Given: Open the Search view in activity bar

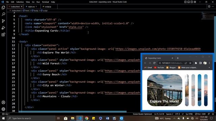Looking at the screenshot, I should point(3,14).
